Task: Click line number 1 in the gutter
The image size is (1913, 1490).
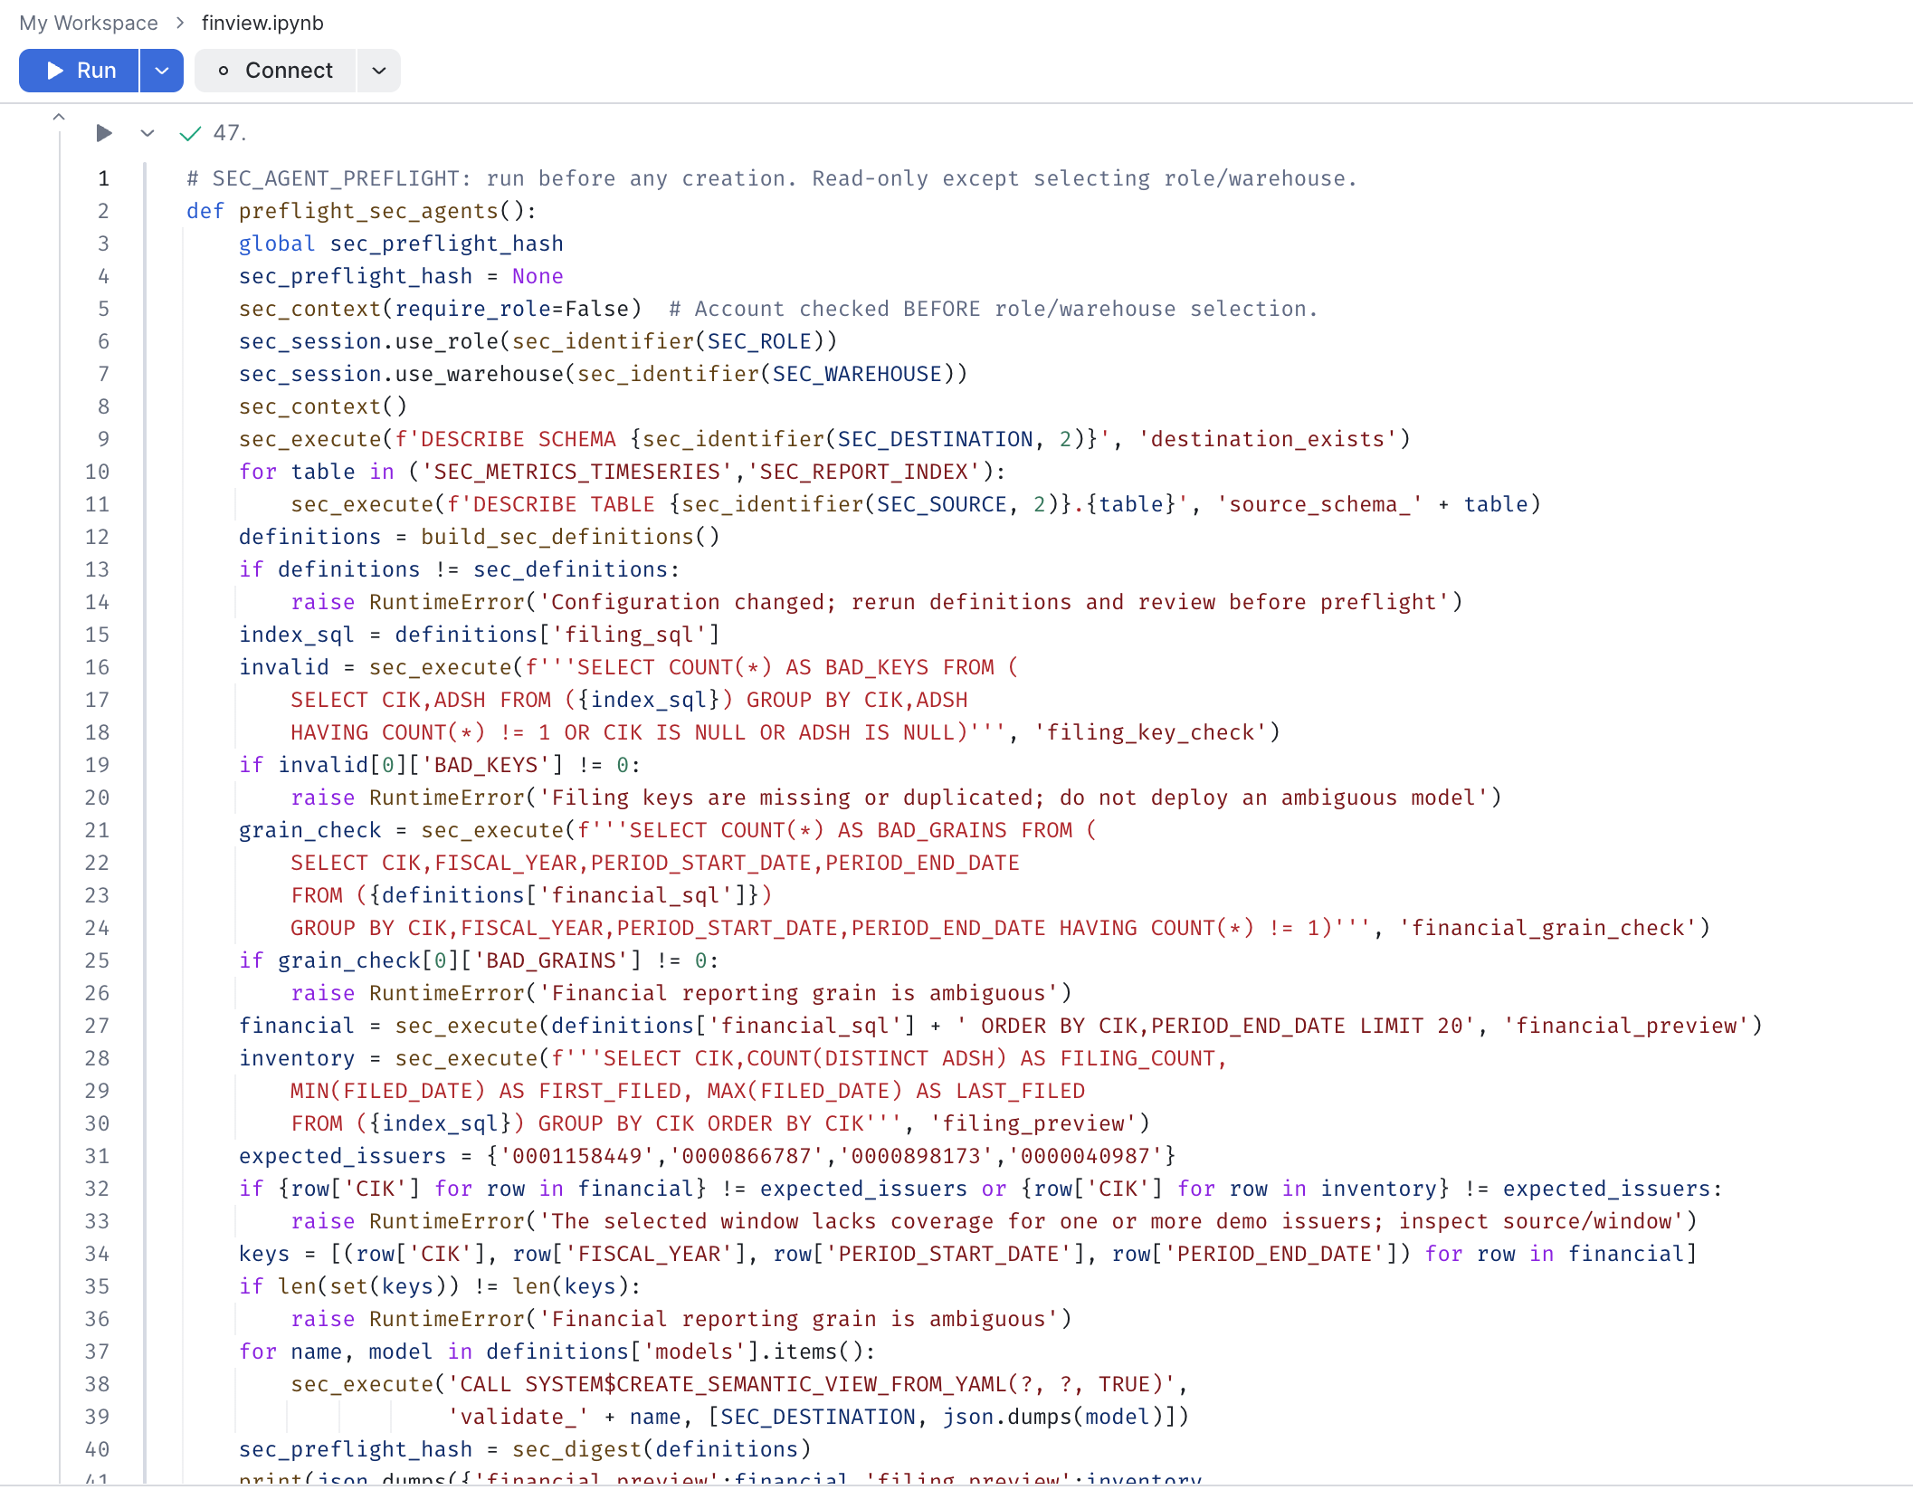Action: tap(104, 178)
